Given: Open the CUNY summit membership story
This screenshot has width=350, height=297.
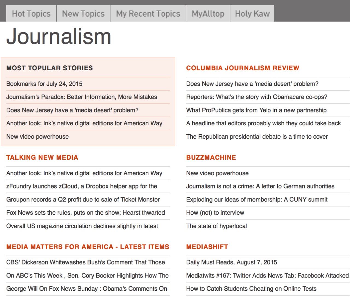Looking at the screenshot, I should click(257, 200).
